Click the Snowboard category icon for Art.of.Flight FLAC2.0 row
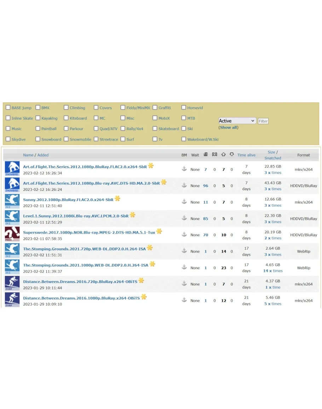The width and height of the screenshot is (322, 409). (12, 169)
